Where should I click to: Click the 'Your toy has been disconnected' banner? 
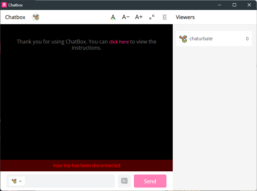(x=87, y=166)
